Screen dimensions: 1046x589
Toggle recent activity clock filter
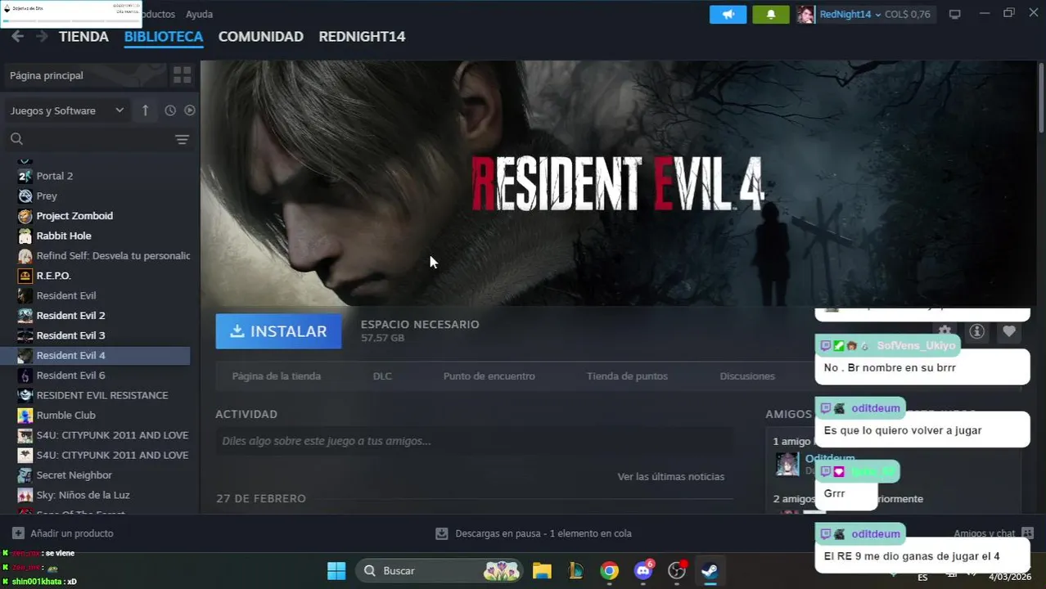pos(170,110)
